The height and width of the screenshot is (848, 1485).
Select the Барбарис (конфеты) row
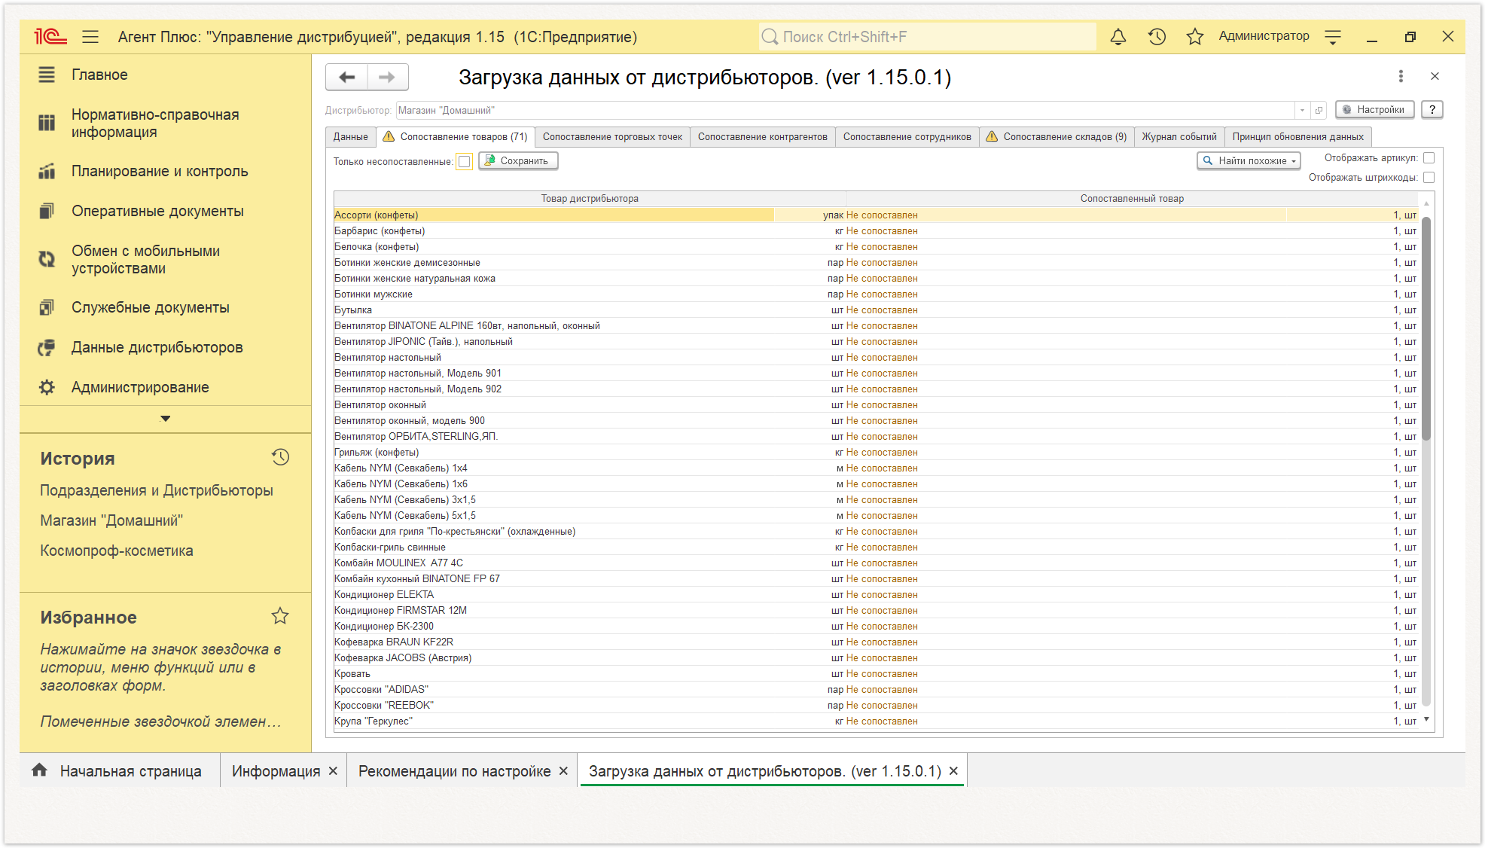(876, 231)
